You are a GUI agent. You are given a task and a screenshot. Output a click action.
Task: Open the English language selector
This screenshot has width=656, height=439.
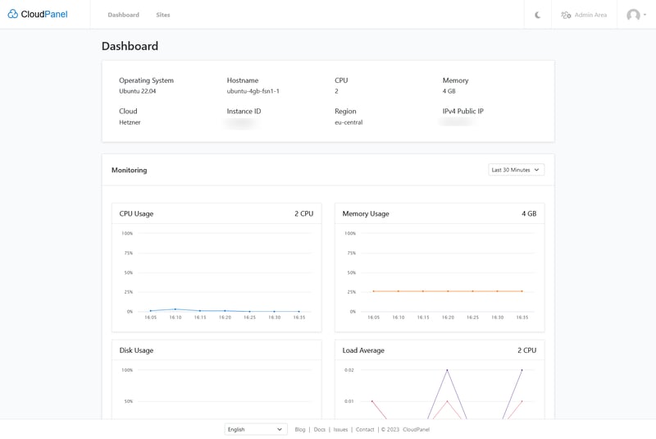point(256,429)
